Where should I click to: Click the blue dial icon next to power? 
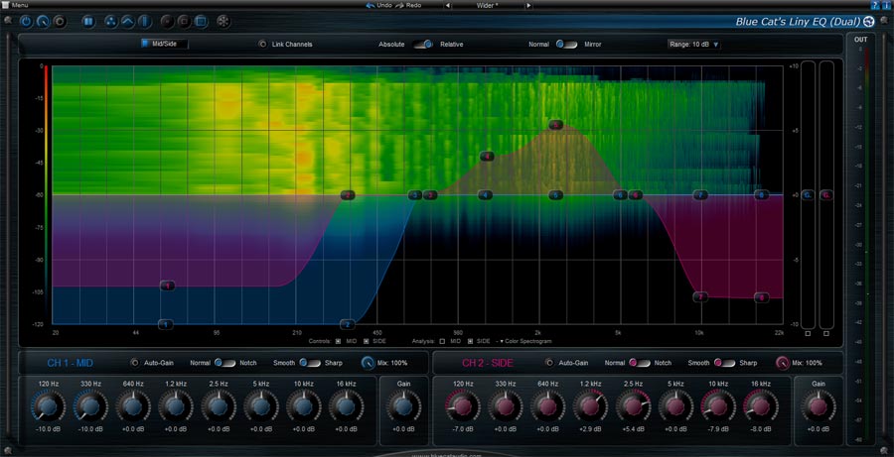tap(44, 22)
